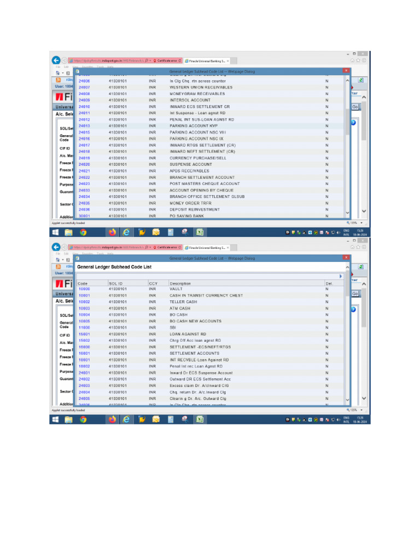Open the calculator icon in the upper taskbar
The image size is (420, 560).
171,232
